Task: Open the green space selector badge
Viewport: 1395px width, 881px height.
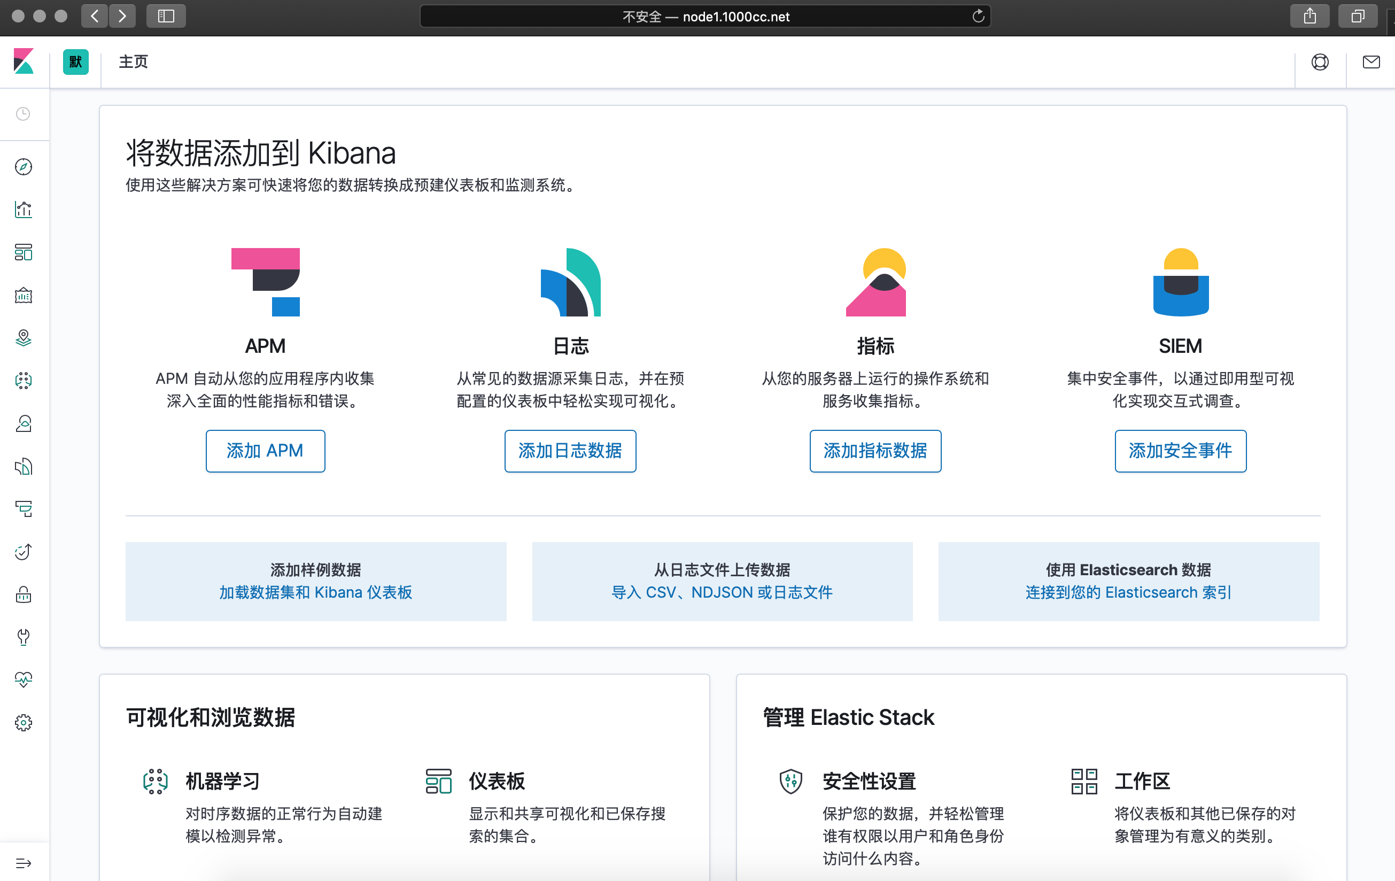Action: [x=76, y=62]
